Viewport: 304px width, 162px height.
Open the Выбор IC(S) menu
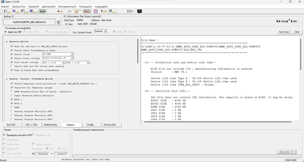tap(19, 7)
